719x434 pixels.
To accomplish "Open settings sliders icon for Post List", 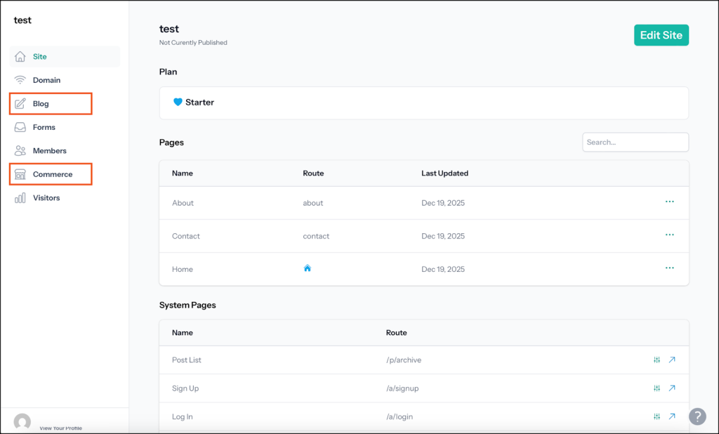I will [657, 360].
